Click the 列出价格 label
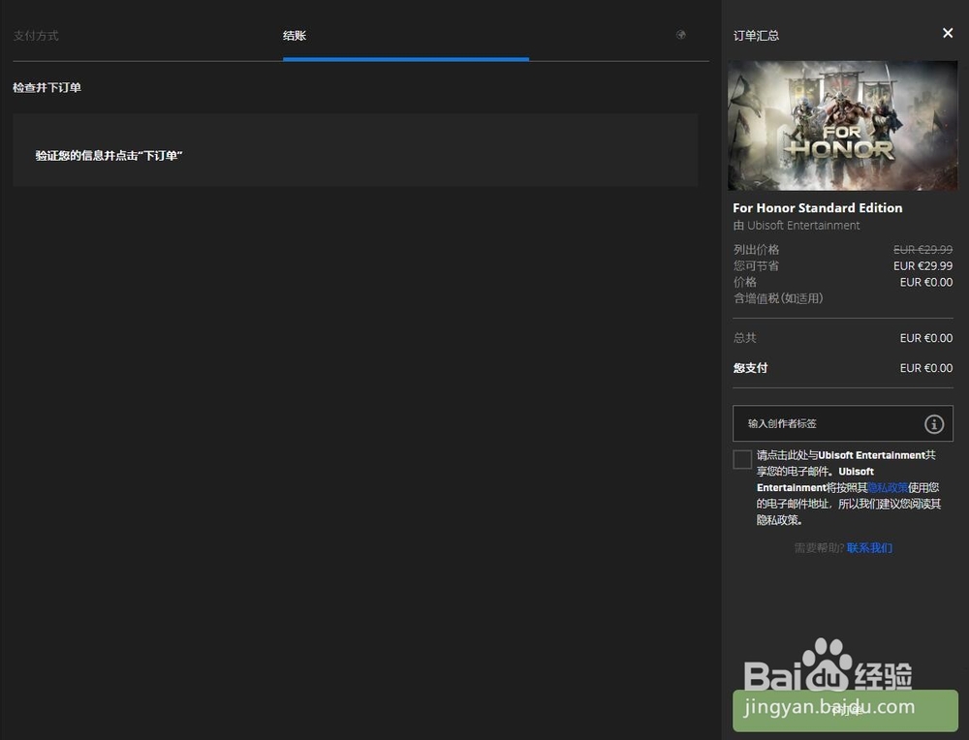The image size is (969, 740). (x=756, y=250)
